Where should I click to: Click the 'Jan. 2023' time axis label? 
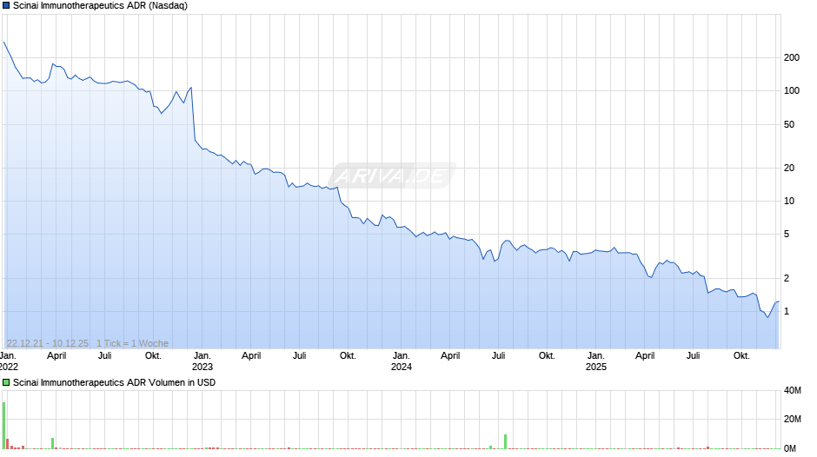203,361
